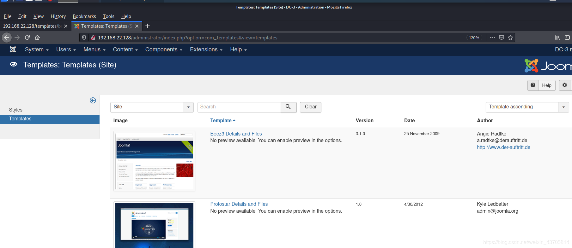Image resolution: width=572 pixels, height=248 pixels.
Task: Toggle the Firefox sidebar icon
Action: point(567,37)
